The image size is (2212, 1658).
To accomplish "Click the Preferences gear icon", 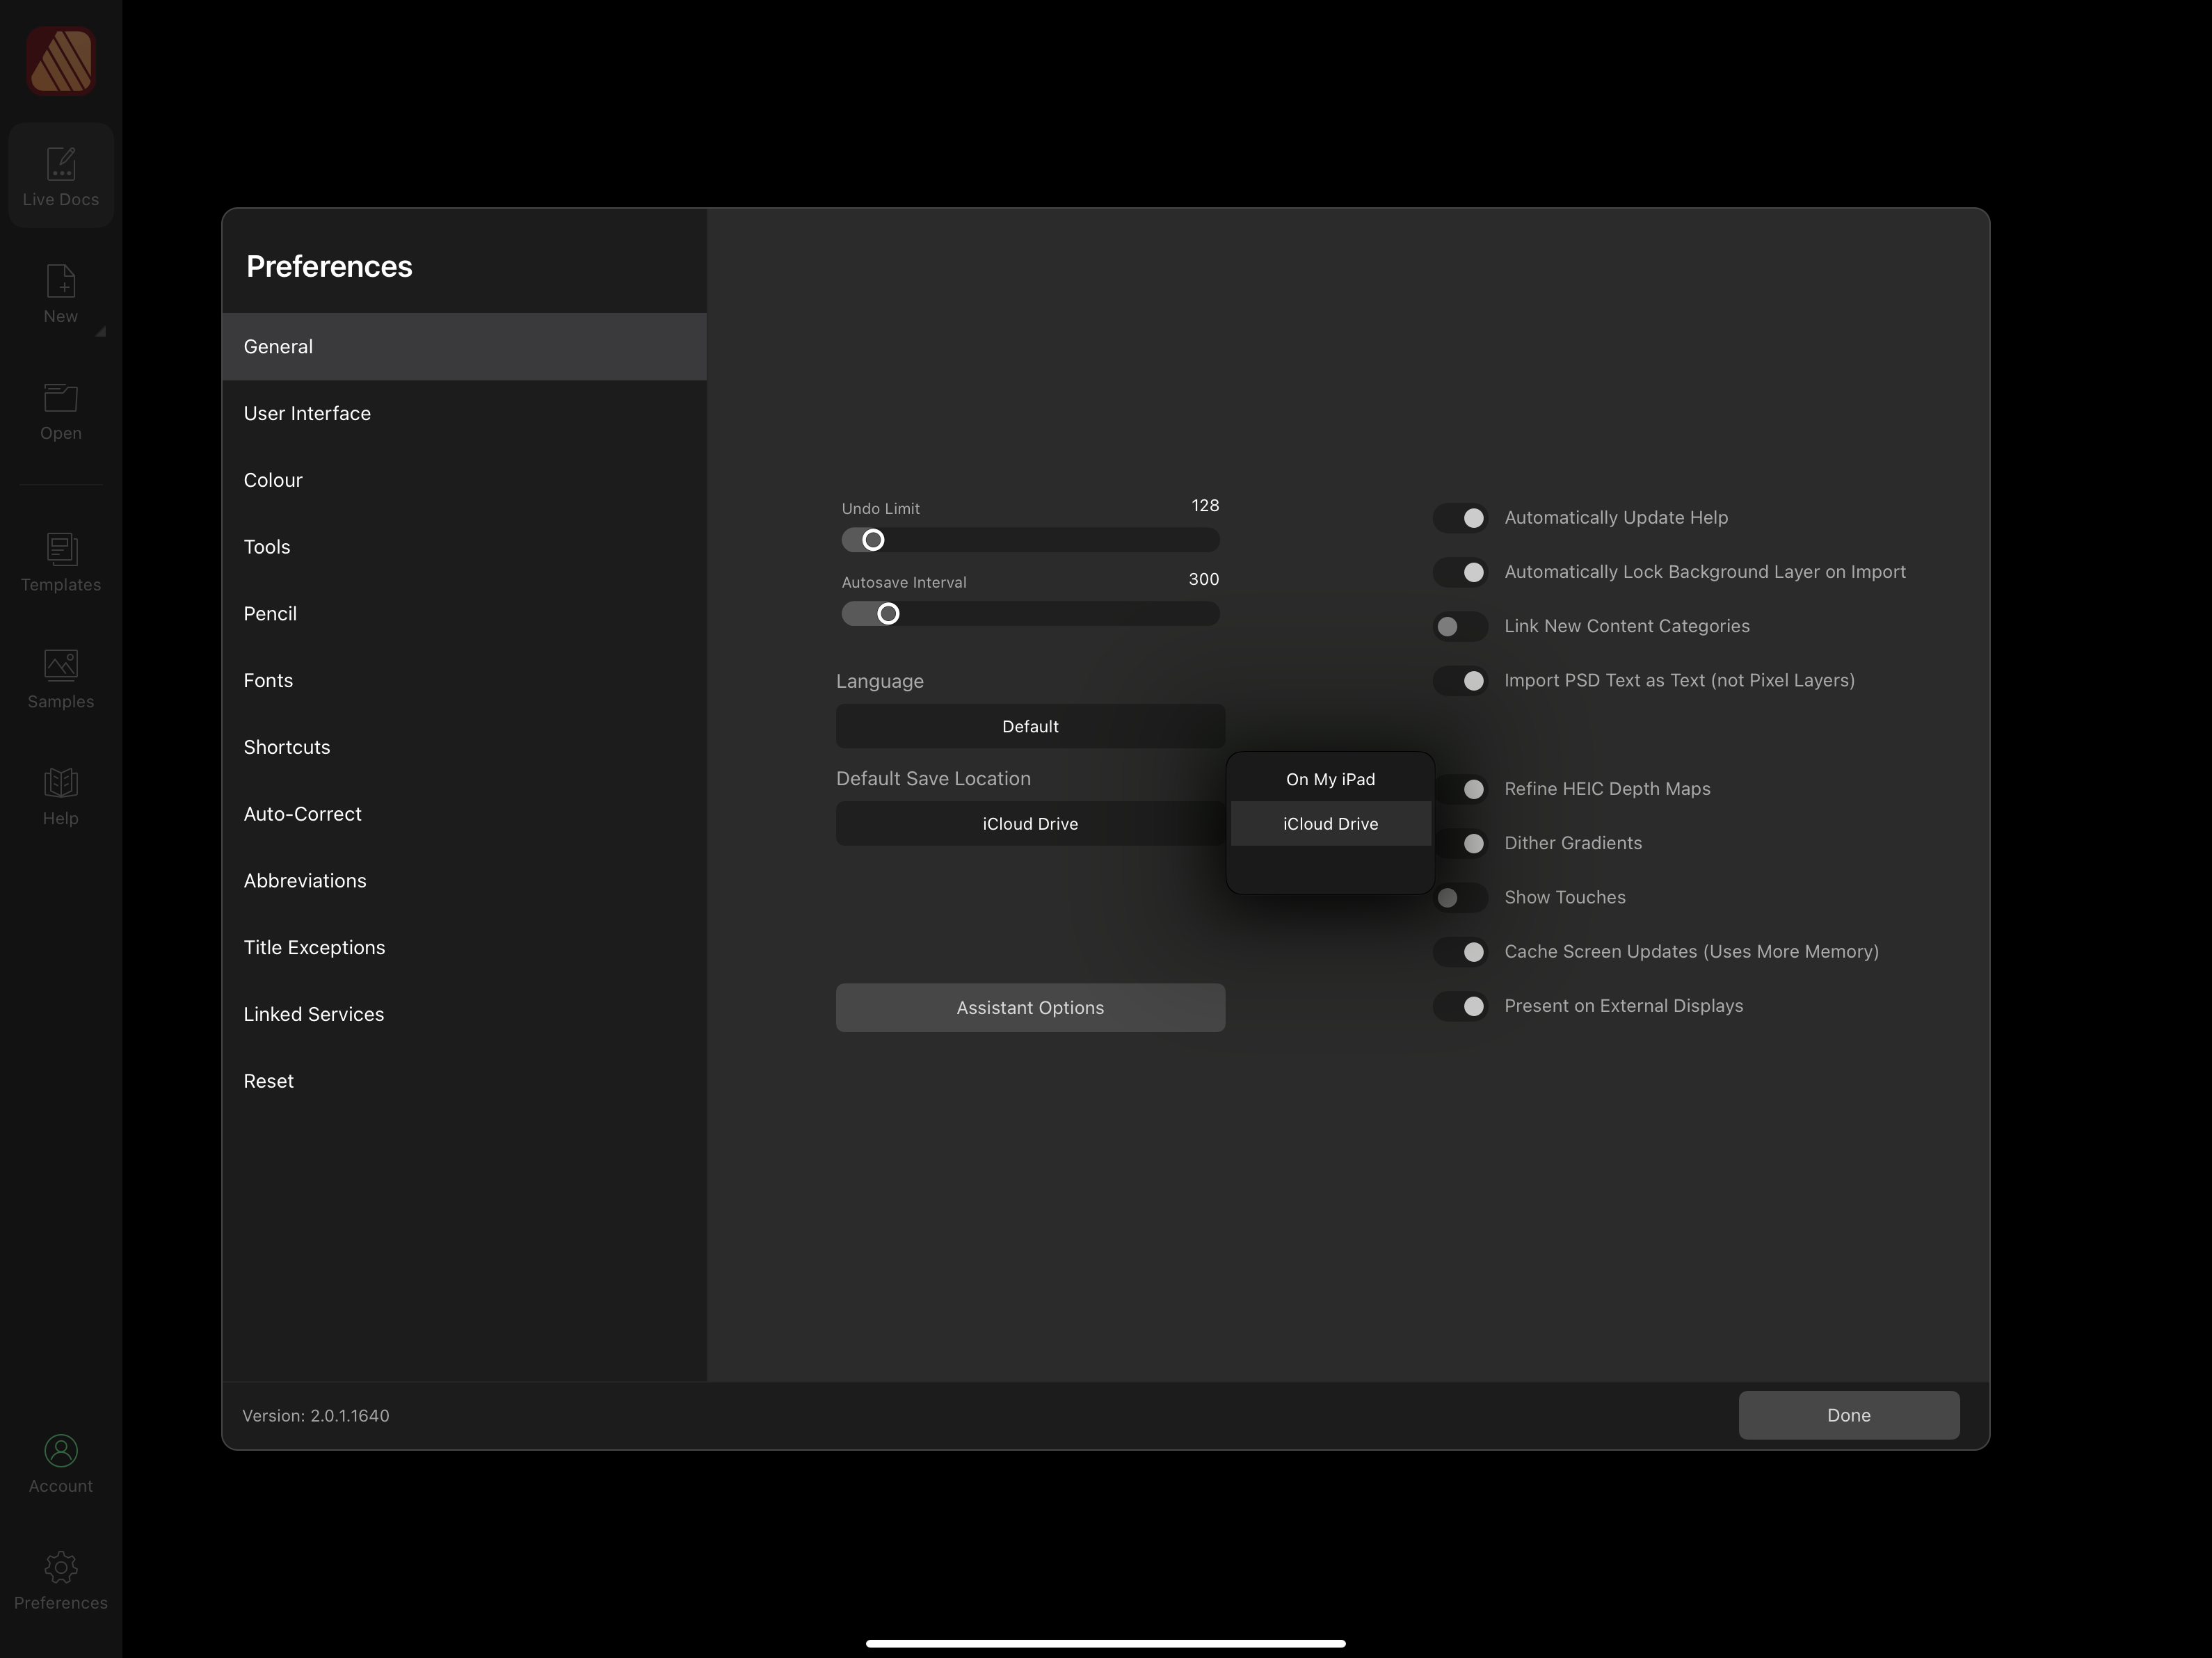I will click(61, 1568).
